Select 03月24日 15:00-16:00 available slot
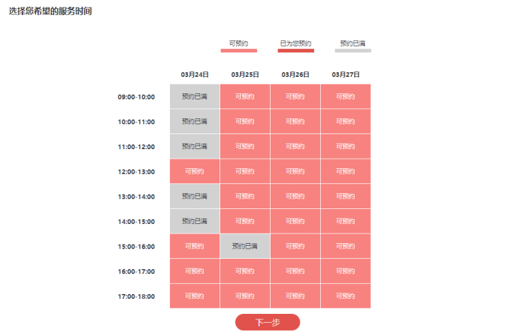518x335 pixels. click(194, 246)
